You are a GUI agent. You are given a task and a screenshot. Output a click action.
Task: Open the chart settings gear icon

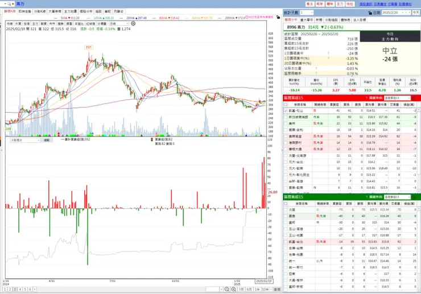(x=133, y=23)
